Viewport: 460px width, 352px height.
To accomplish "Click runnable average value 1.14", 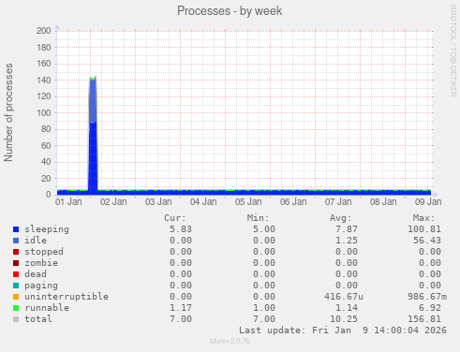I will pyautogui.click(x=347, y=308).
